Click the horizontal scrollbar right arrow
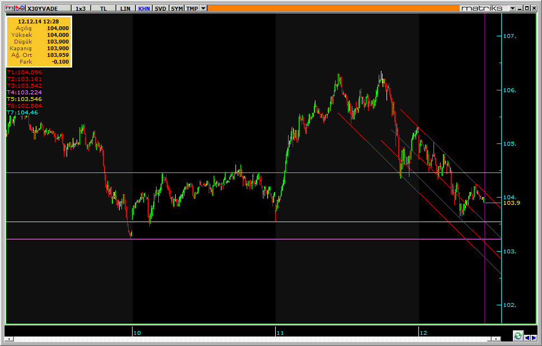Image resolution: width=542 pixels, height=346 pixels. coord(497,339)
